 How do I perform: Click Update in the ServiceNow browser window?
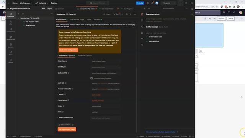pyautogui.click(x=221, y=18)
